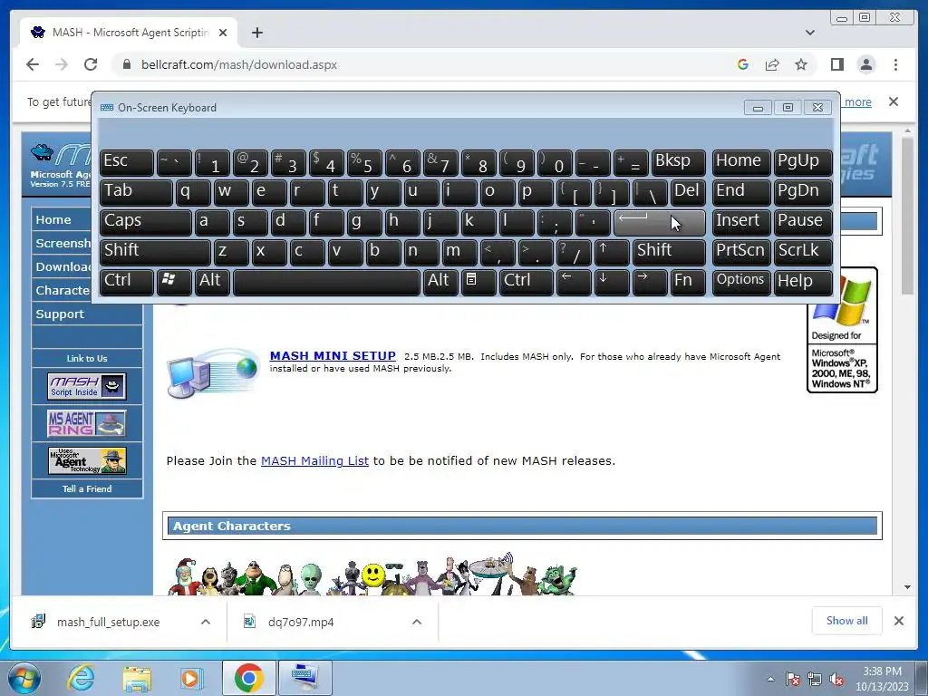Click the Enter key on the On-Screen Keyboard
This screenshot has width=928, height=696.
click(x=660, y=222)
